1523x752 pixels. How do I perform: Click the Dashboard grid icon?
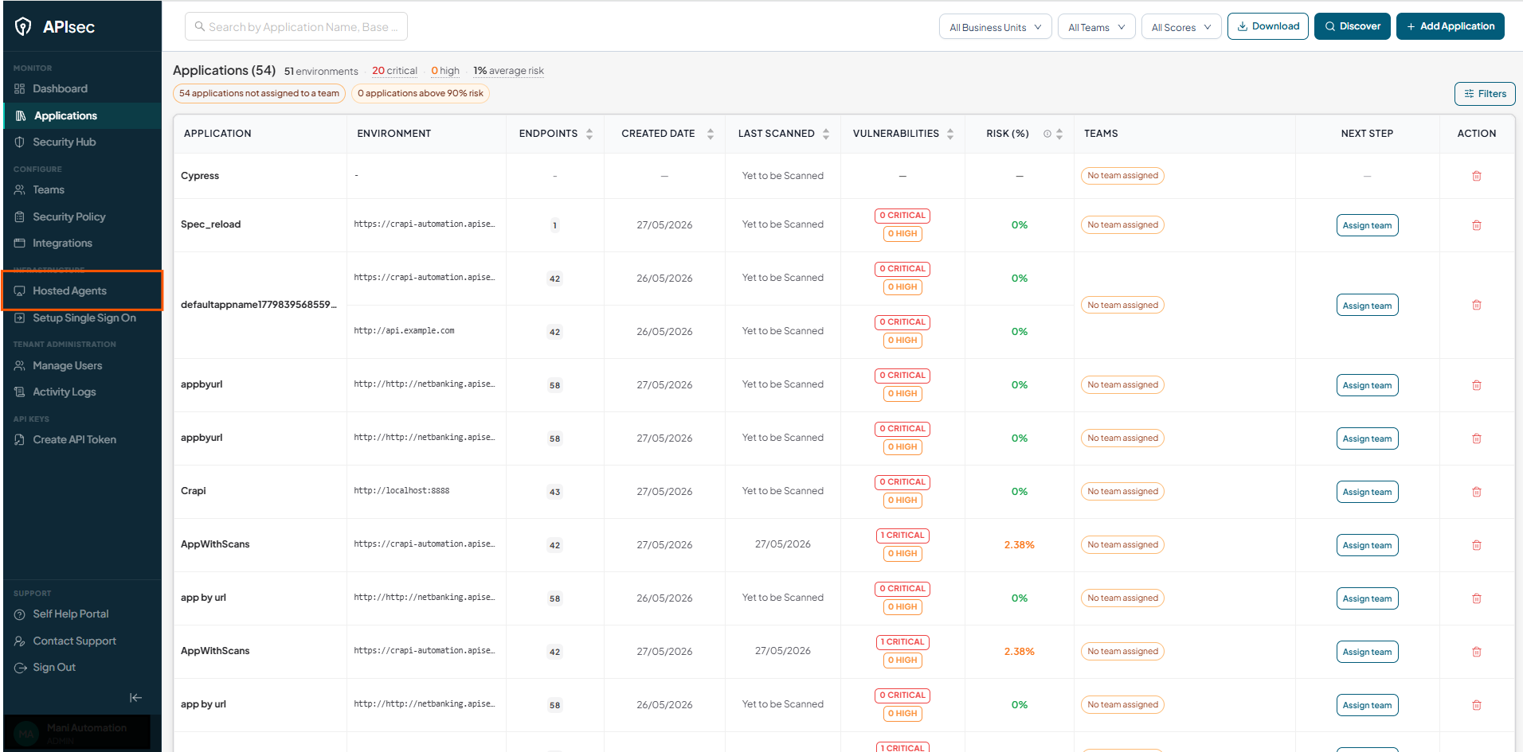pyautogui.click(x=20, y=89)
